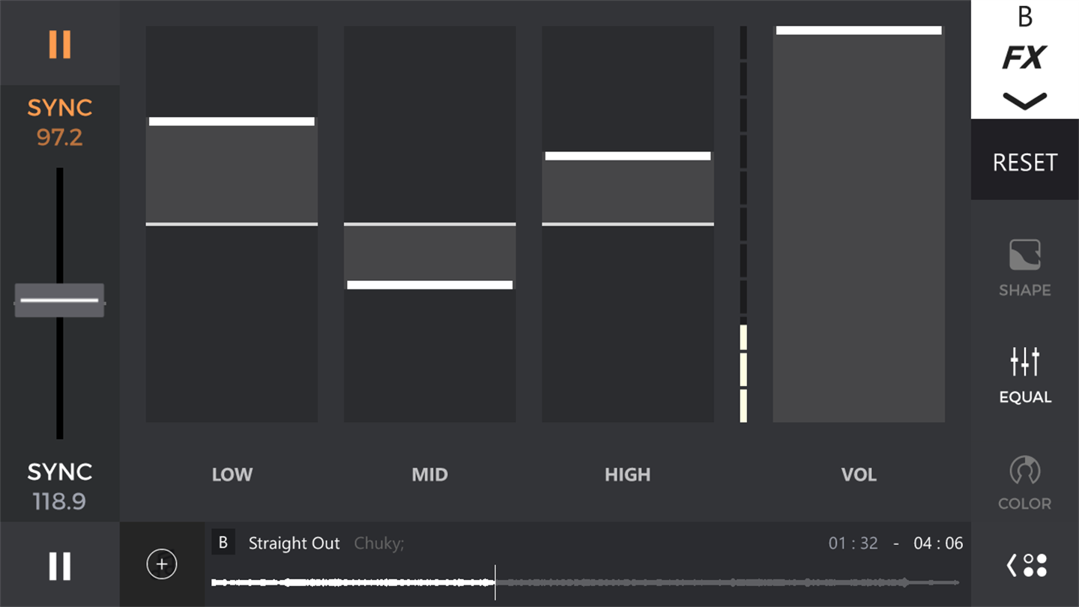
Task: Click the Straight Out track title
Action: coord(294,543)
